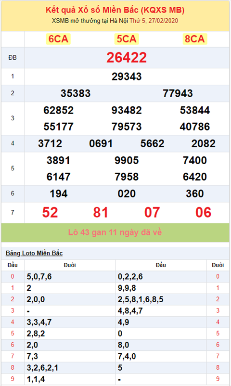The image size is (231, 386).
Task: Click seventh prize red number '81'
Action: 101,213
